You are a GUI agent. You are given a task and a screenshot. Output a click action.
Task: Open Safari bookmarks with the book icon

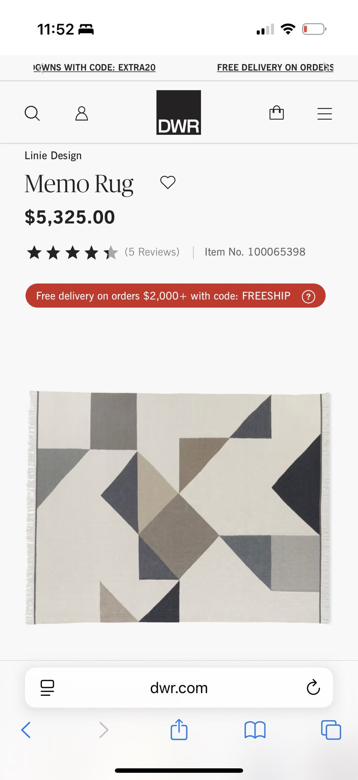point(255,730)
